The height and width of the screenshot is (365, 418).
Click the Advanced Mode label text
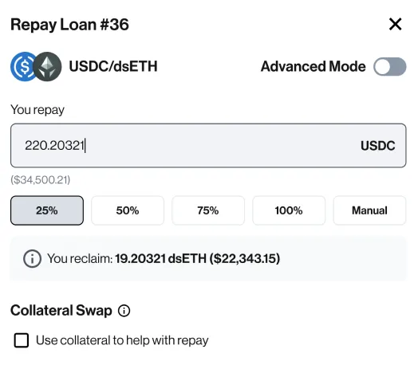313,66
